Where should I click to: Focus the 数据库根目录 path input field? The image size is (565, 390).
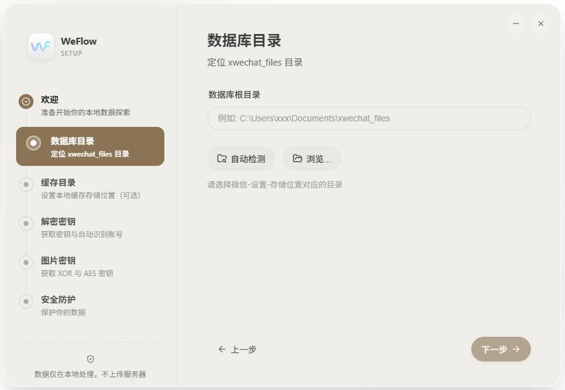click(x=368, y=118)
